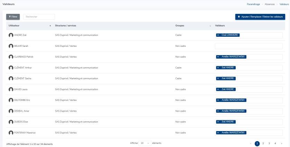This screenshot has width=290, height=147.
Task: Click DUBOIS Elise's avatar icon
Action: [x=11, y=122]
